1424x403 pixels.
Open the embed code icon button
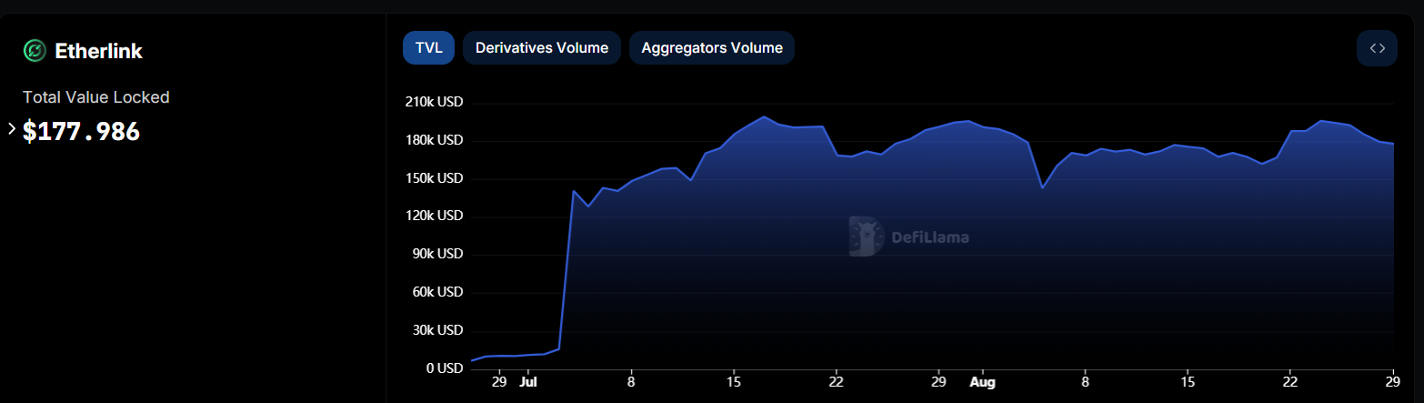tap(1377, 48)
